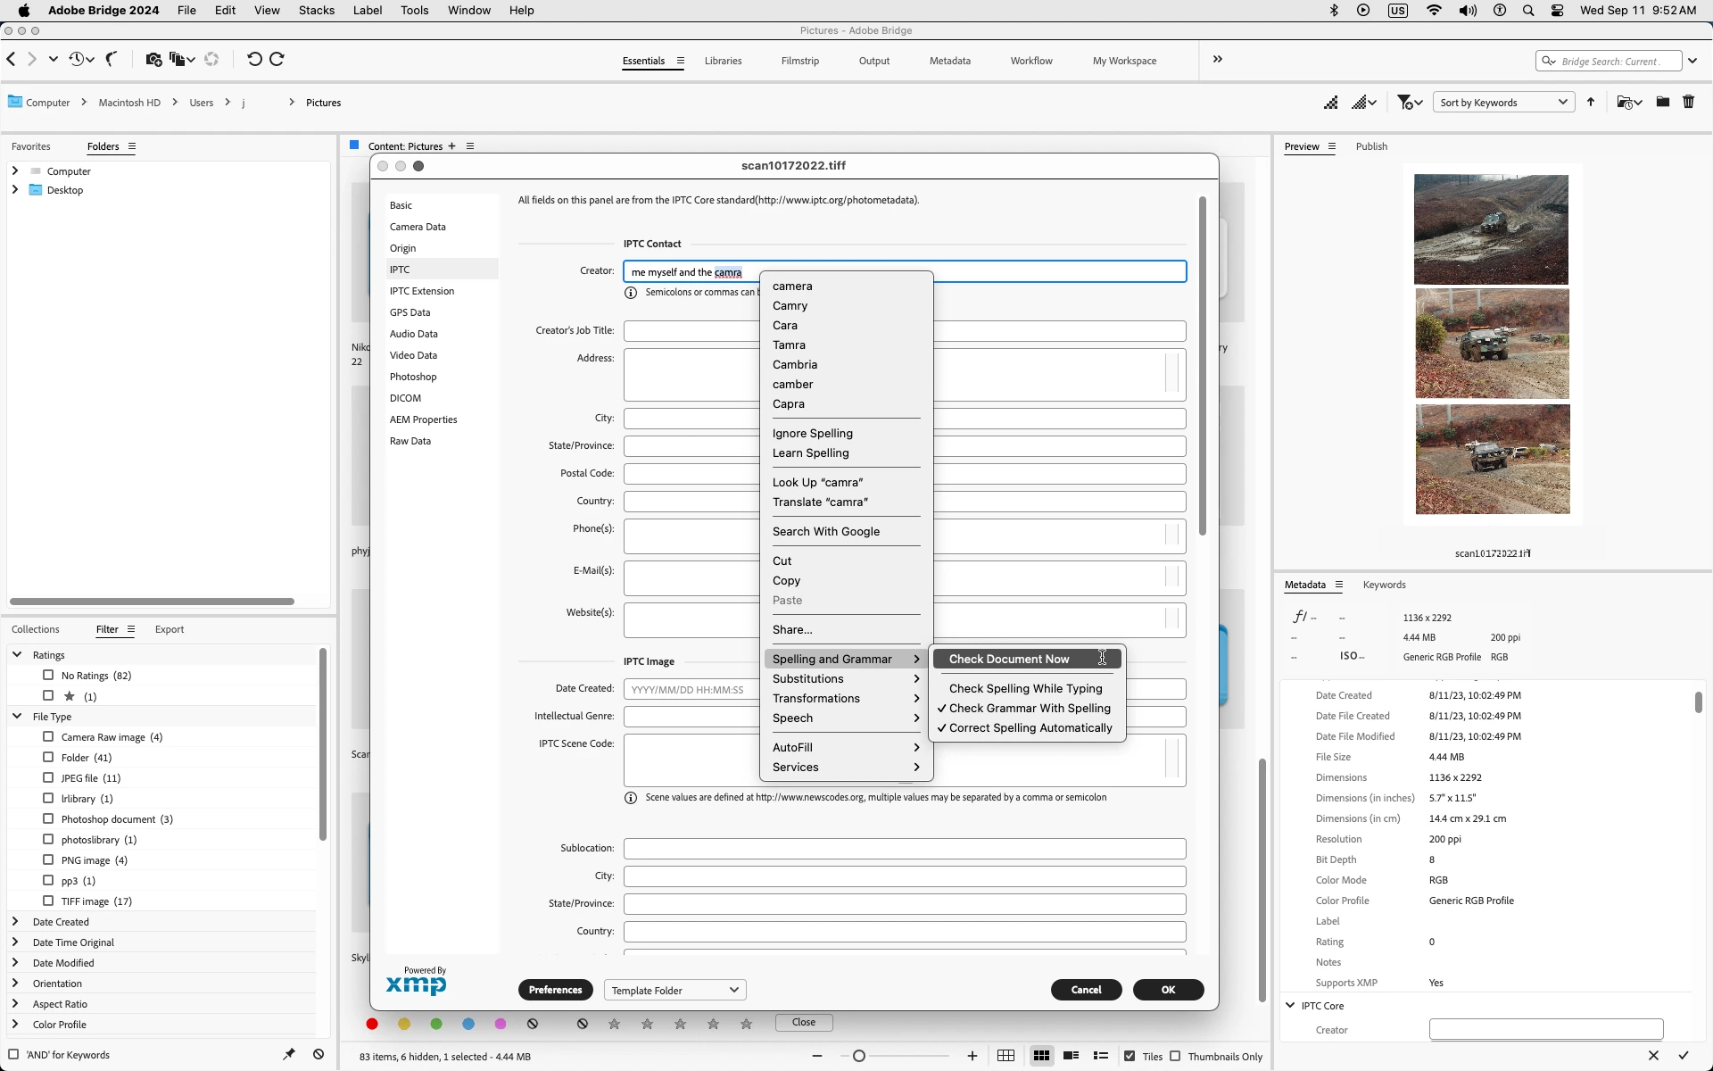Check the TIFF image filter checkbox

[48, 901]
